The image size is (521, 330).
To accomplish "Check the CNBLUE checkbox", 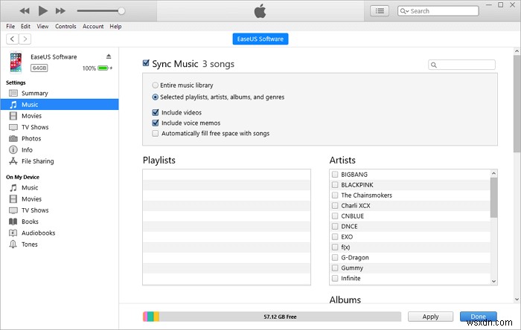I will click(x=335, y=216).
